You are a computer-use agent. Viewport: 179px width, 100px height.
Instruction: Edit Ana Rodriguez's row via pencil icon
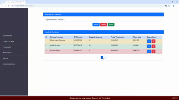149,46
